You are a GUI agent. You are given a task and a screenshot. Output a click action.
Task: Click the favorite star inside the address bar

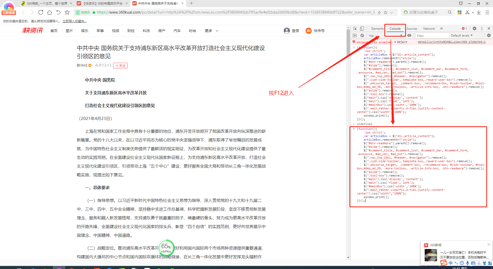385,12
